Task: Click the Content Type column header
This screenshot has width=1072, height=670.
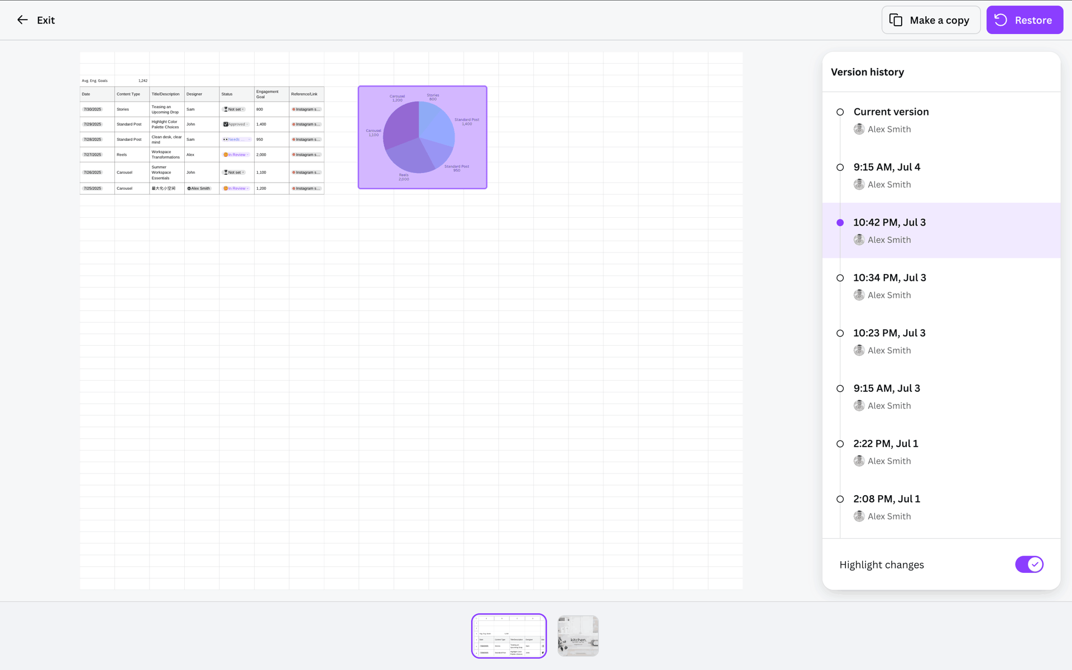Action: pyautogui.click(x=132, y=94)
